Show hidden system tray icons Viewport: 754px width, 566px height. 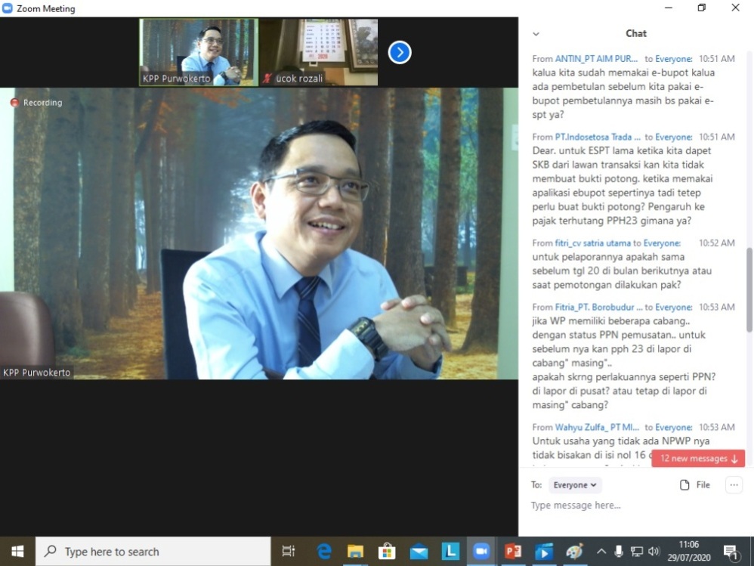[x=603, y=552]
